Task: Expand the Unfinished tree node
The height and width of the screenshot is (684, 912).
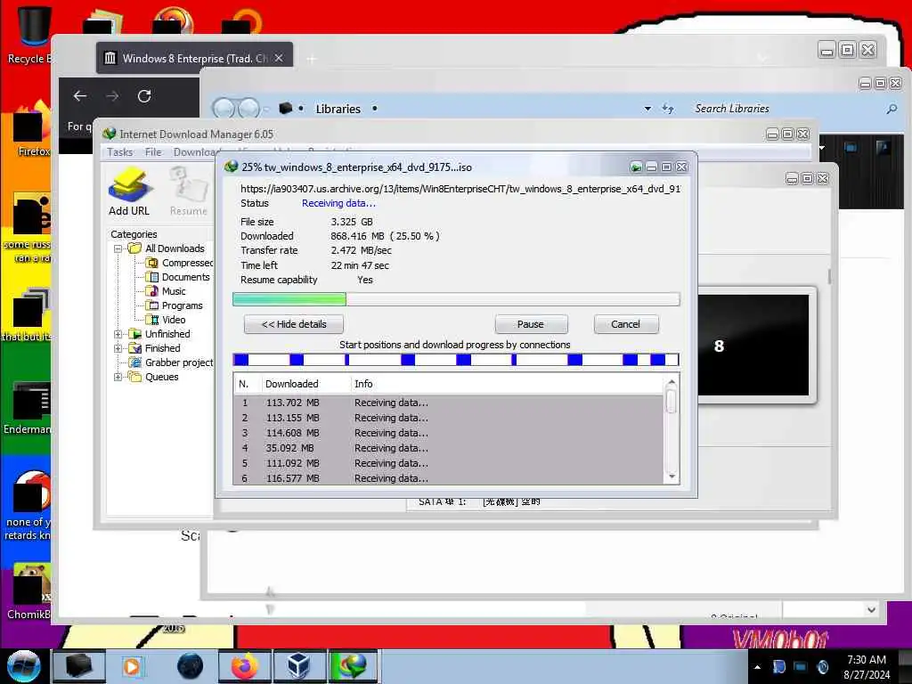Action: (x=118, y=334)
